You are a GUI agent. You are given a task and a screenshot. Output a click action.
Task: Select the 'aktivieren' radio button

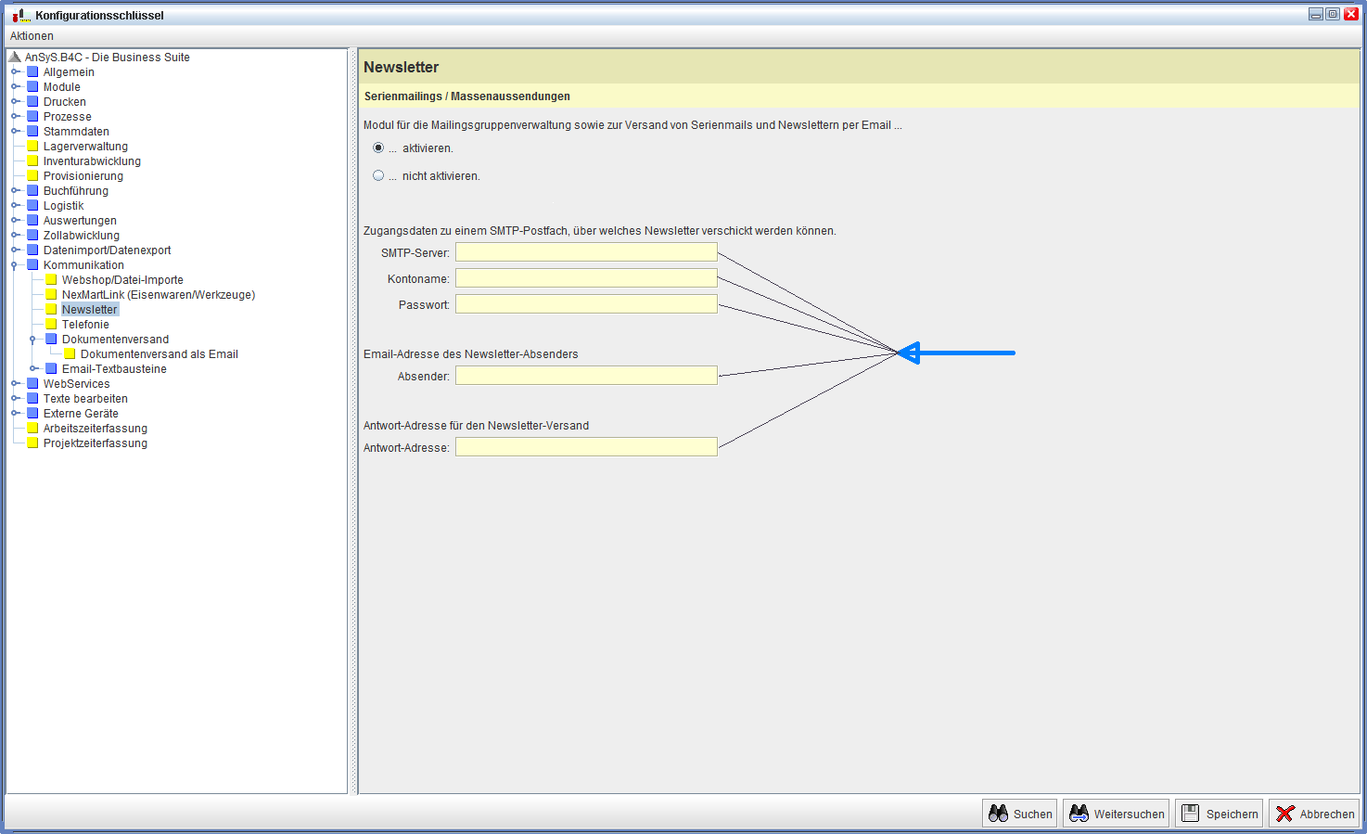tap(378, 148)
